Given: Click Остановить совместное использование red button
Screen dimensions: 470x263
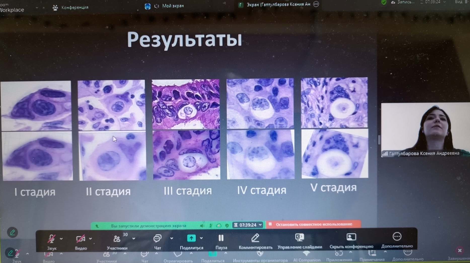Looking at the screenshot, I should click(x=313, y=224).
